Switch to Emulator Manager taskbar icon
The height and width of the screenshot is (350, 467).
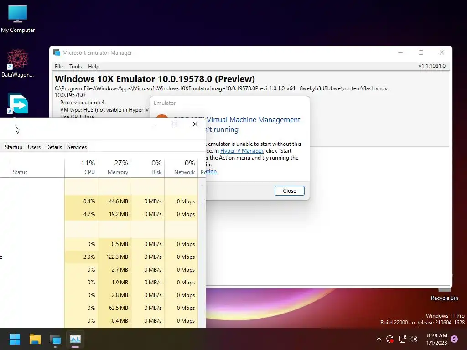pyautogui.click(x=55, y=339)
